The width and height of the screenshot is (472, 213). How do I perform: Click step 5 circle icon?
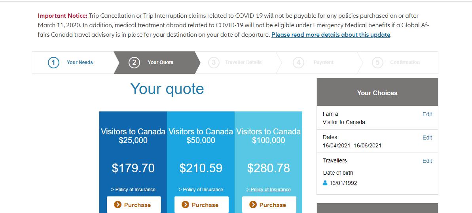tap(377, 62)
